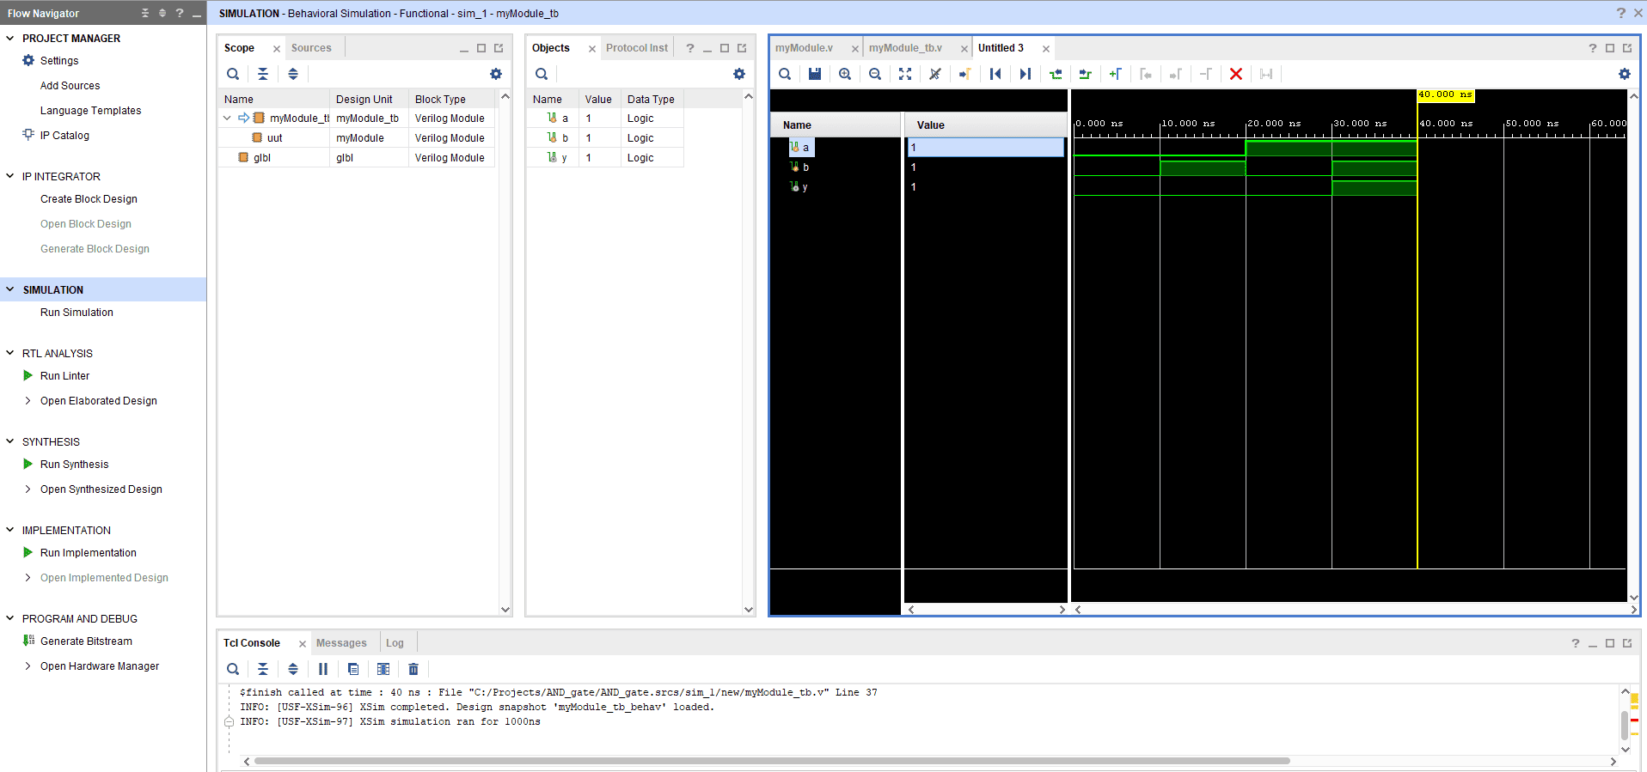Viewport: 1647px width, 772px height.
Task: Open the myModule_tb.v editor tab
Action: click(905, 48)
